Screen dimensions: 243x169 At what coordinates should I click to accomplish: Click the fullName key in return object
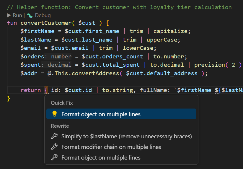[153, 90]
